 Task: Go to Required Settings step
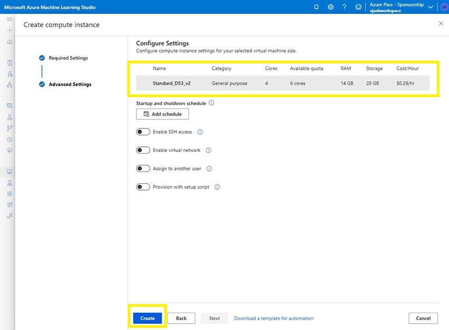pyautogui.click(x=68, y=58)
